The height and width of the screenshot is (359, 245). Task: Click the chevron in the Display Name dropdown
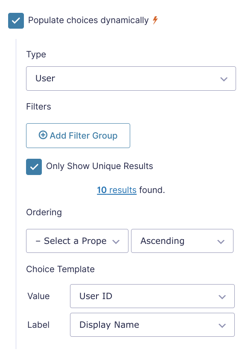(222, 326)
